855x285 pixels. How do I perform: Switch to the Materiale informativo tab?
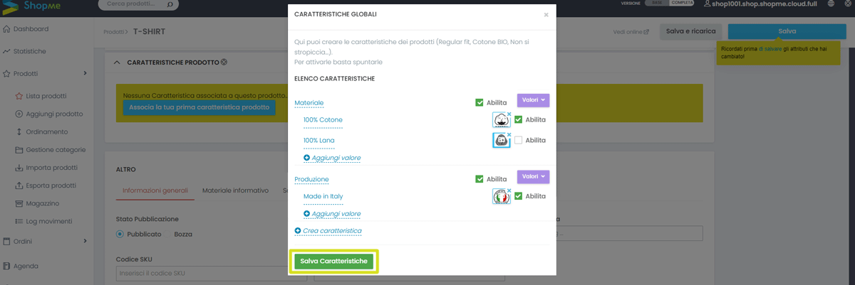[235, 190]
